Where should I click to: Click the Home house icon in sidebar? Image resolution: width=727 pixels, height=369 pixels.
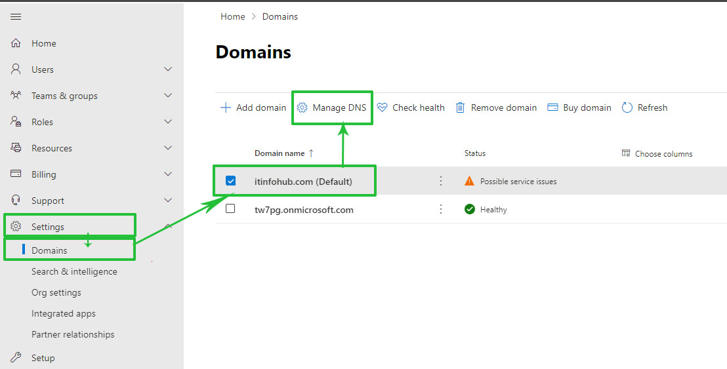coord(16,43)
